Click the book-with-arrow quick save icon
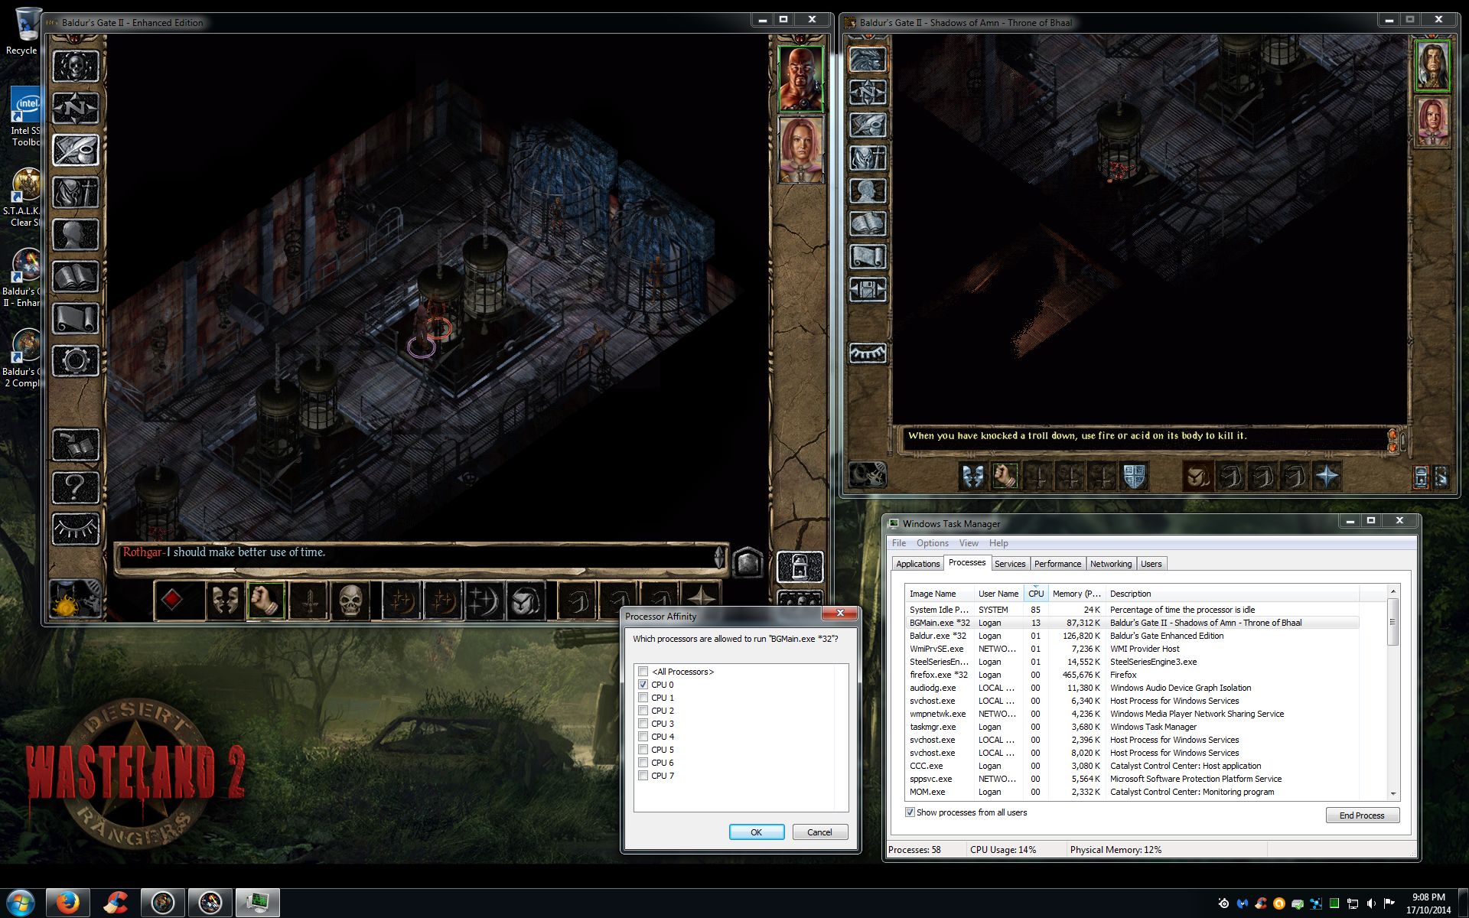This screenshot has height=918, width=1469. (76, 444)
